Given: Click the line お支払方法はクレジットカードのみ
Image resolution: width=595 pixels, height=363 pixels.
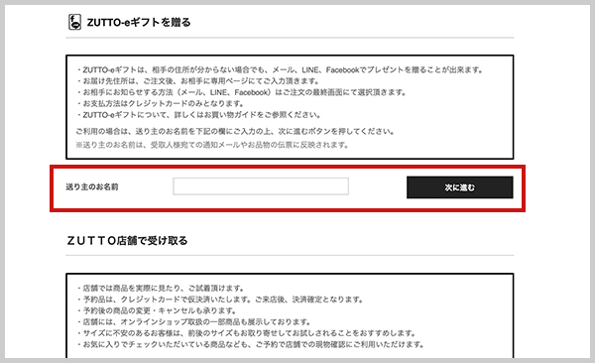Looking at the screenshot, I should (160, 103).
